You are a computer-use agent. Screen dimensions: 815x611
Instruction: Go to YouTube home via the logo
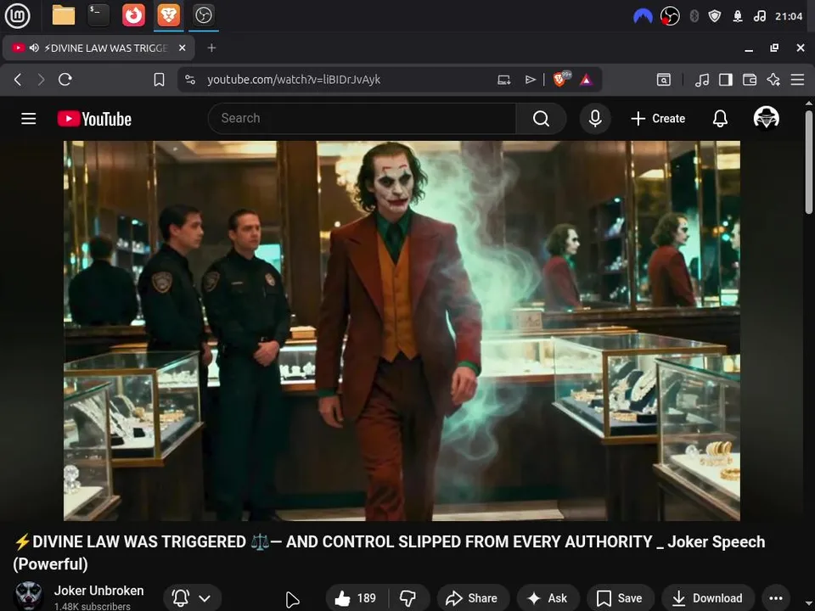tap(94, 119)
